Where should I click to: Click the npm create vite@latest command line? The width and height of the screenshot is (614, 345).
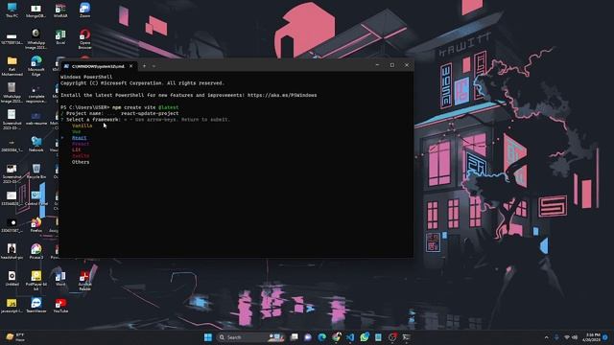click(x=145, y=107)
